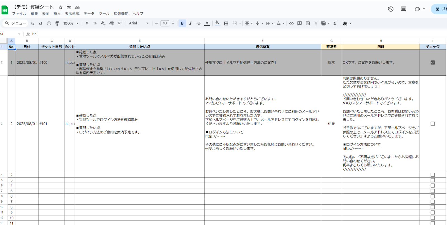Open the name box dropdown arrow

[x=19, y=34]
